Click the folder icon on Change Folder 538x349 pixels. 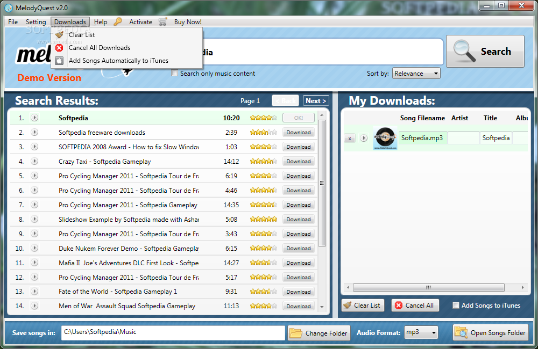pyautogui.click(x=295, y=333)
